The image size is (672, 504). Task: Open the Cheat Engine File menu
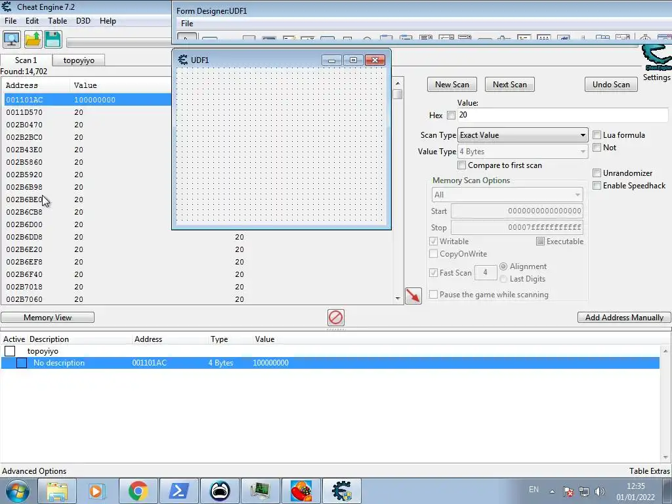click(10, 21)
